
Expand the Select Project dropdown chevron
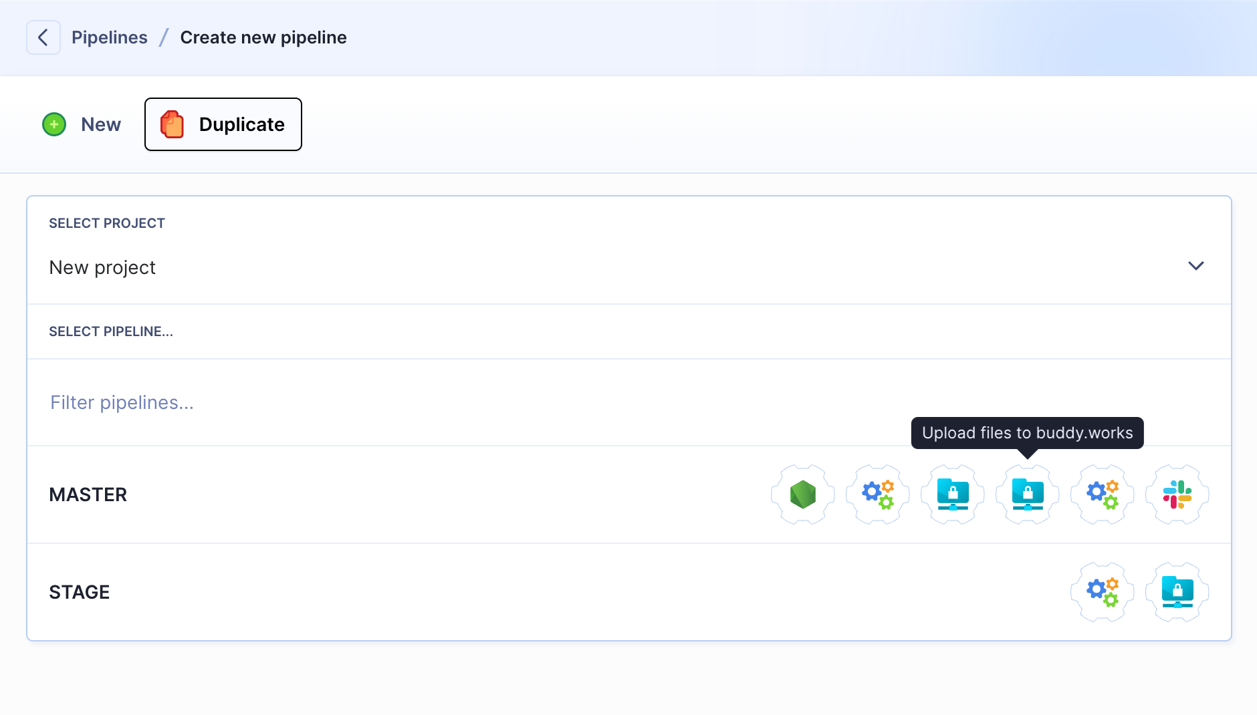pyautogui.click(x=1195, y=266)
